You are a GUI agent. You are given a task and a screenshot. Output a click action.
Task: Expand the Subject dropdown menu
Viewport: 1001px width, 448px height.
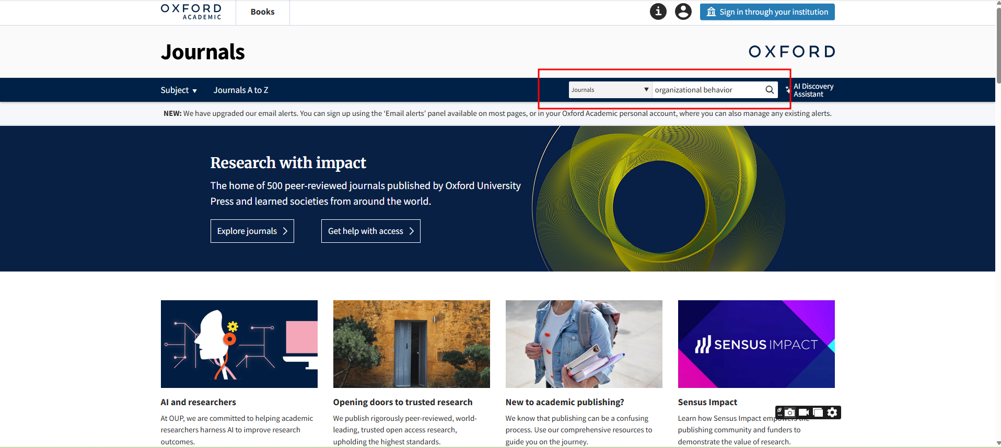pos(179,90)
